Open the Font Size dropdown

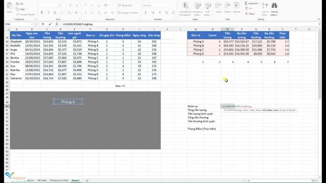[66, 6]
